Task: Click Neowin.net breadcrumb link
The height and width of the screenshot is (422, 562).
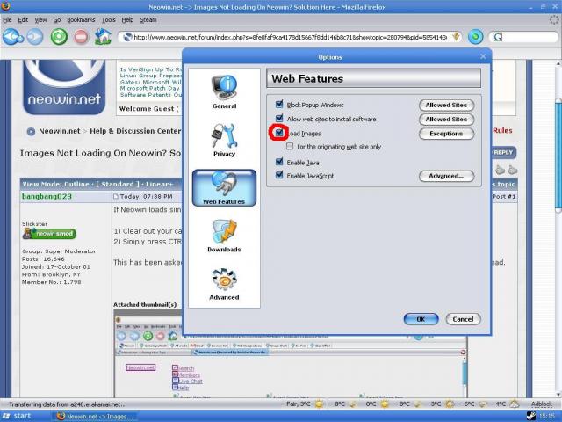Action: pyautogui.click(x=60, y=131)
